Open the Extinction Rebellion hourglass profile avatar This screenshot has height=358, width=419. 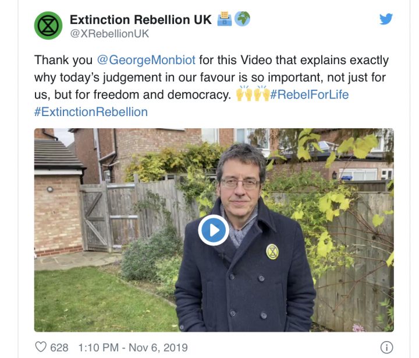click(x=48, y=26)
